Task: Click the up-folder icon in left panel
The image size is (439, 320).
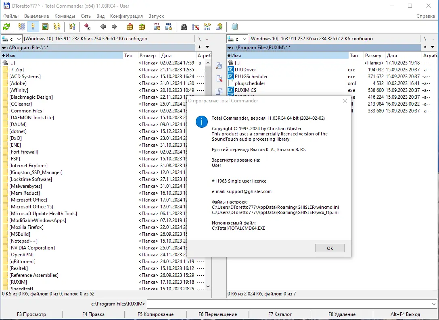Action: tap(5, 62)
